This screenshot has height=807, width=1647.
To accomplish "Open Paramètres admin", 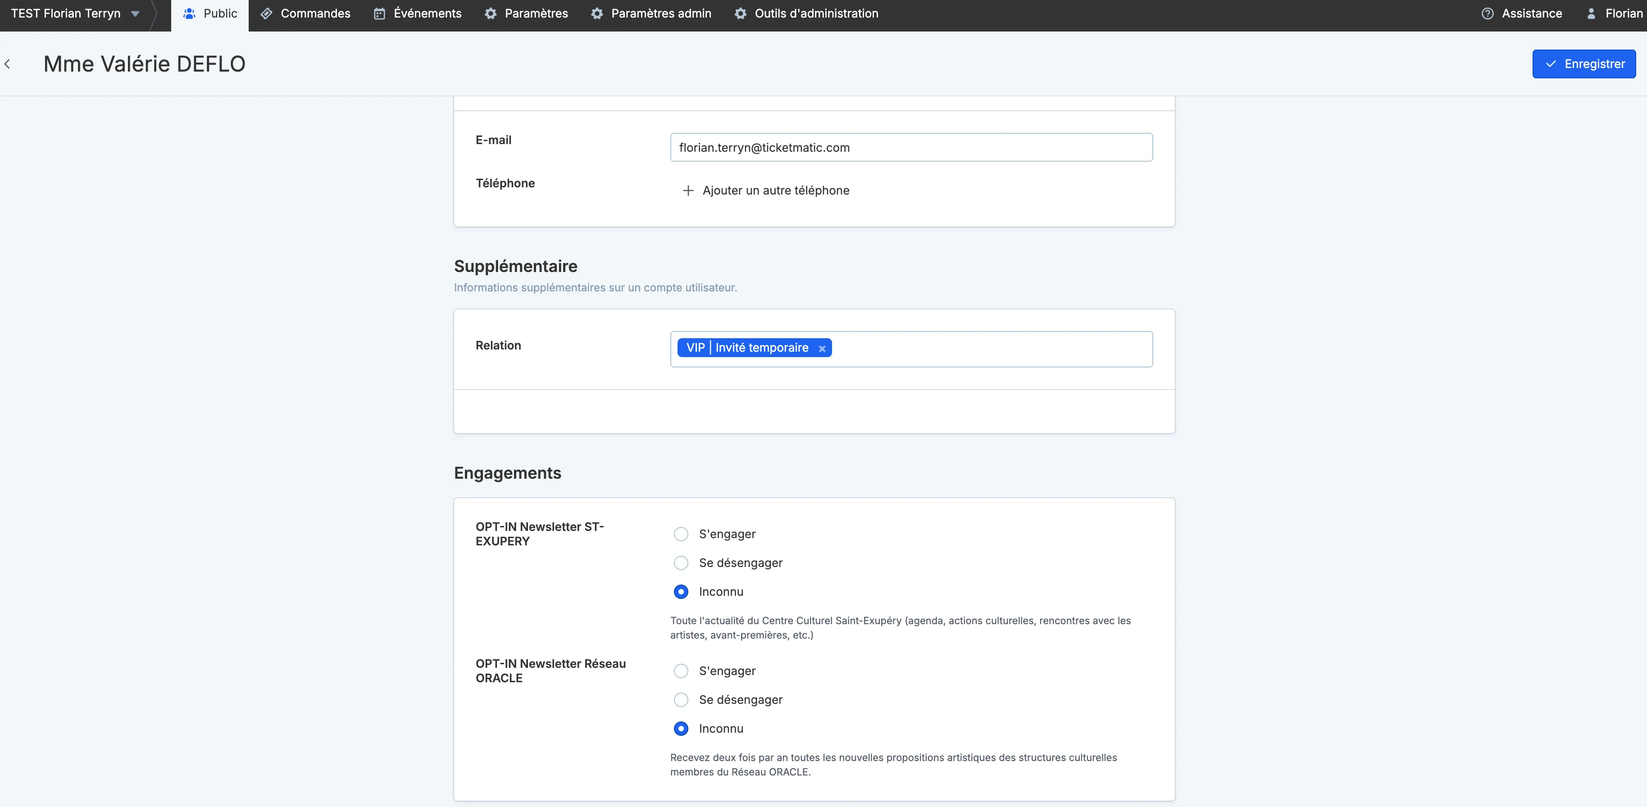I will point(651,14).
